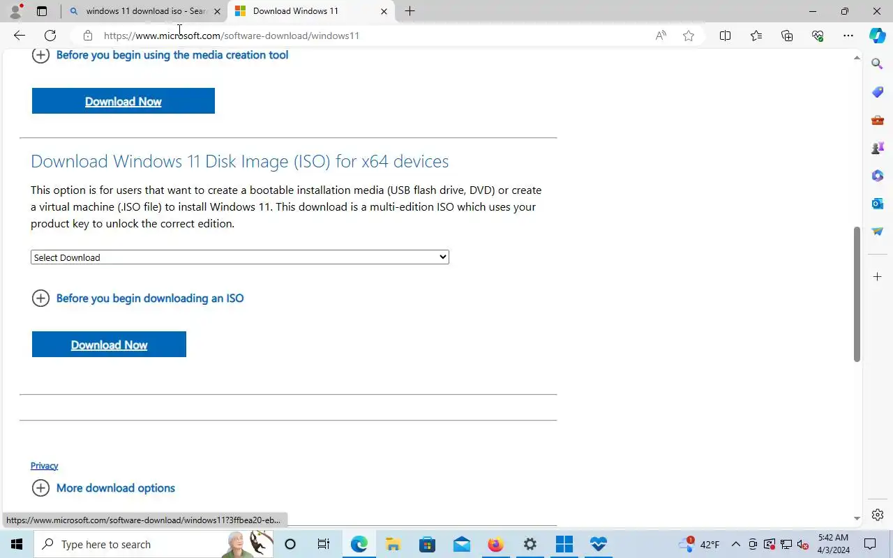Open Copilot sidebar icon
Image resolution: width=893 pixels, height=558 pixels.
pos(878,36)
